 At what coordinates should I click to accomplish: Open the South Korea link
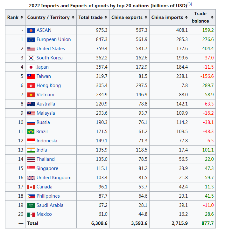click(x=50, y=58)
